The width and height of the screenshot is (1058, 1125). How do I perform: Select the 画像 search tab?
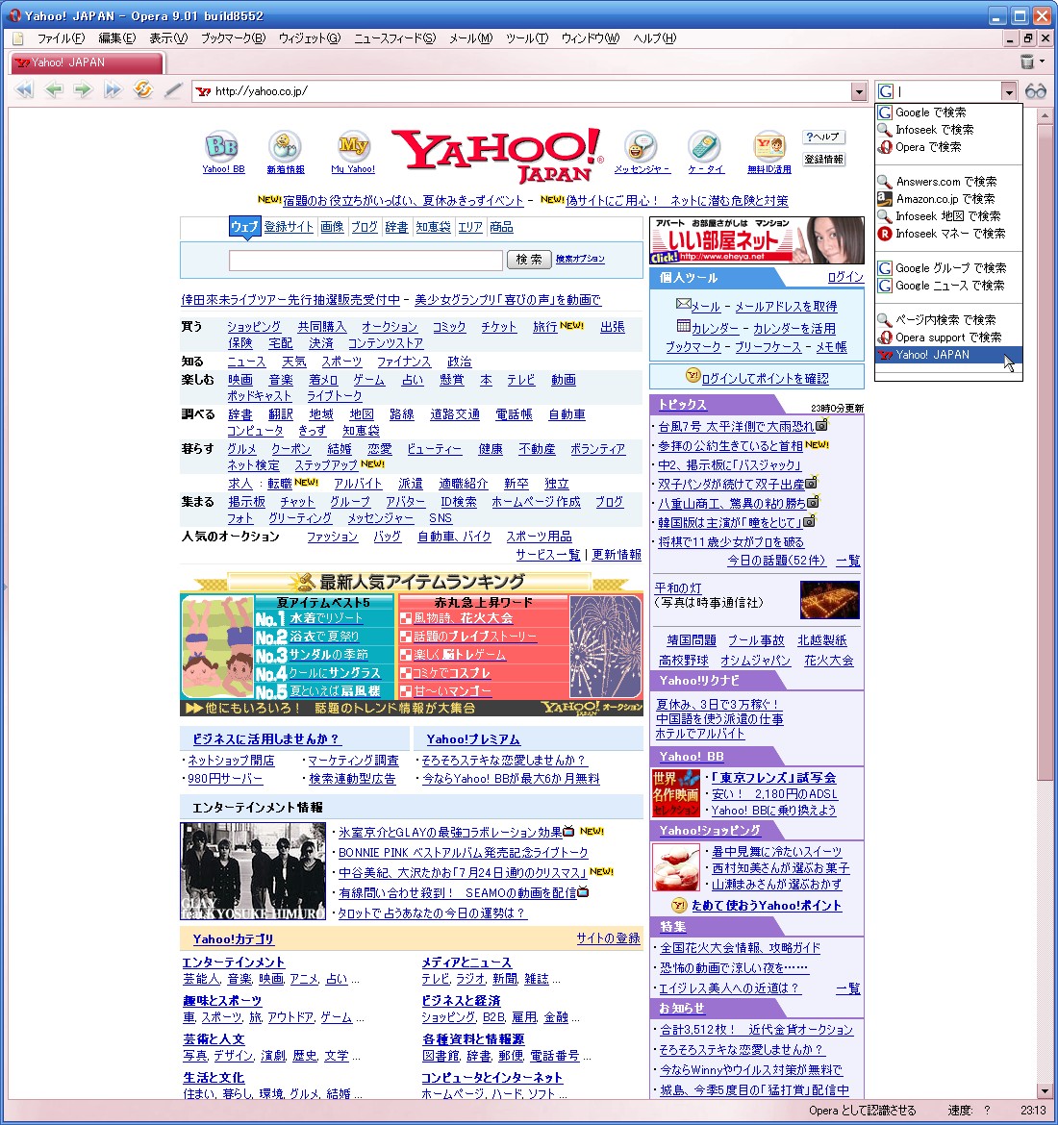[x=332, y=227]
